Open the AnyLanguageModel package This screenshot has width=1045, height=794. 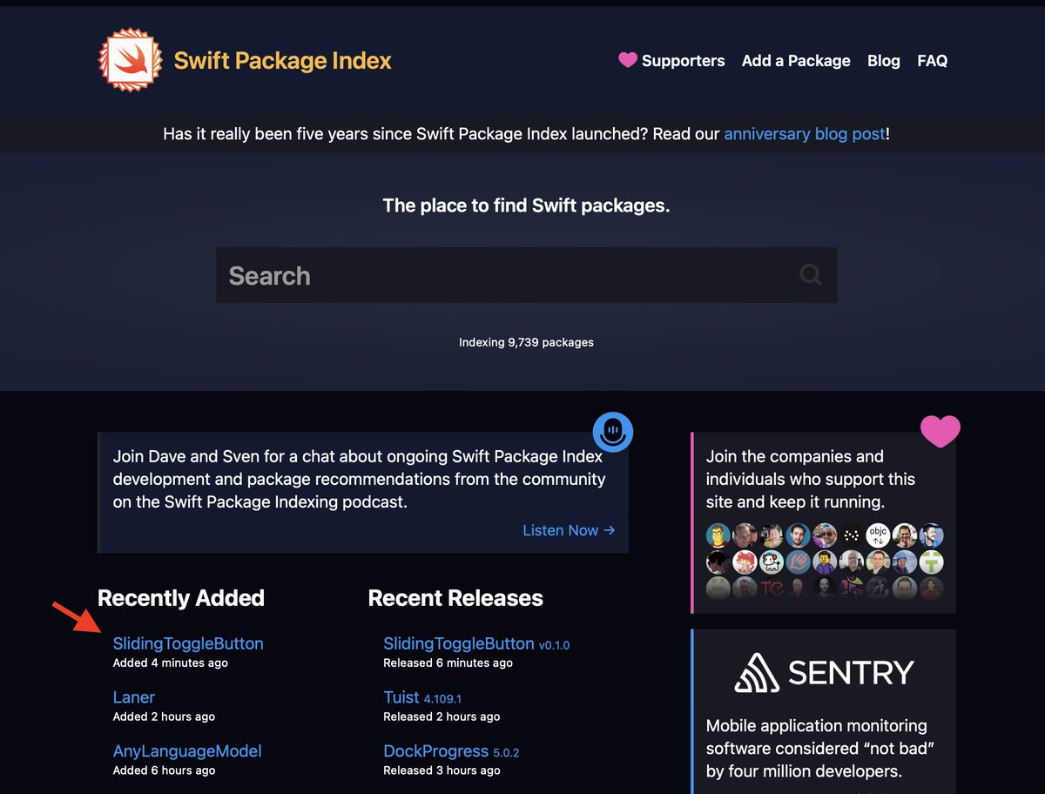tap(187, 750)
